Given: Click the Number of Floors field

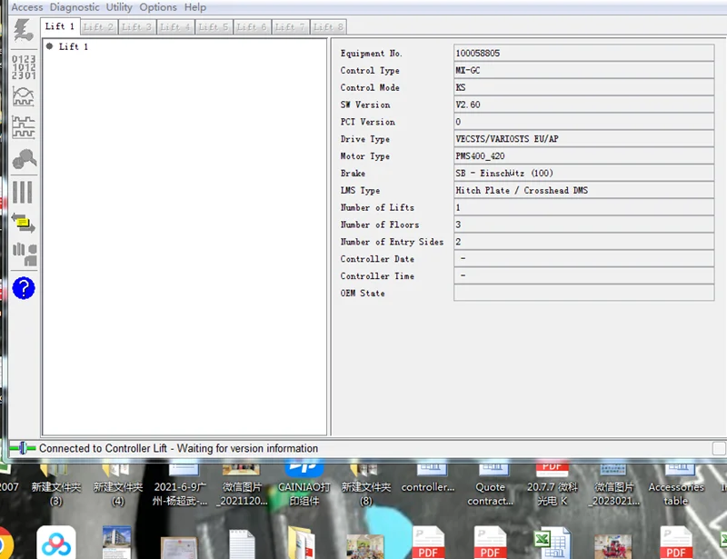Looking at the screenshot, I should 583,225.
